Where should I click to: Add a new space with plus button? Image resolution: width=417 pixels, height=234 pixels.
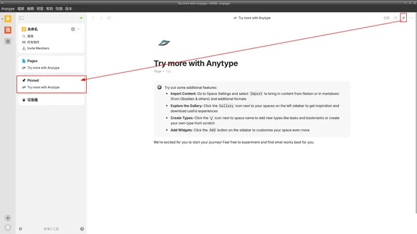(8, 218)
